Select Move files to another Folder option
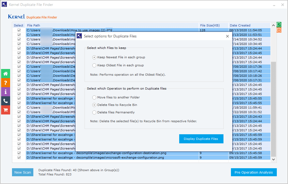This screenshot has width=288, height=184. click(x=94, y=97)
